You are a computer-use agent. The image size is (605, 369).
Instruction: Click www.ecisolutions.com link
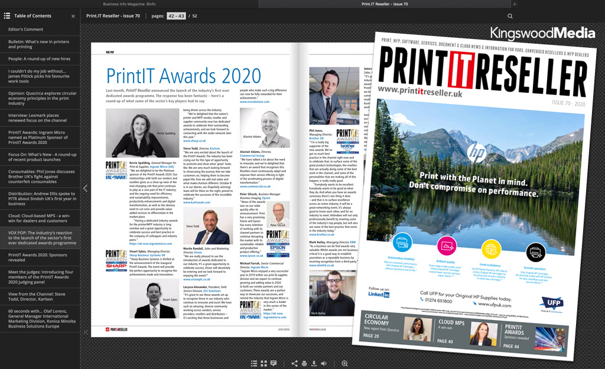pyautogui.click(x=255, y=102)
